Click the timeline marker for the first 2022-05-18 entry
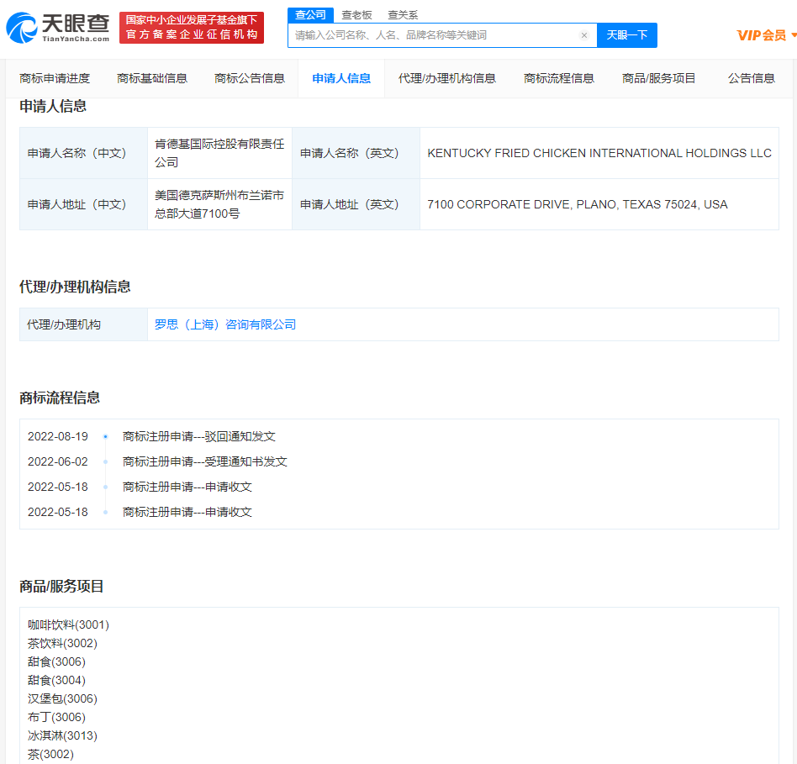The width and height of the screenshot is (797, 764). coord(104,487)
